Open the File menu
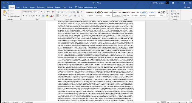The width and height of the screenshot is (192, 103). point(5,7)
